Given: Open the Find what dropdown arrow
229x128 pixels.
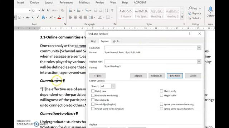Looking at the screenshot, I should 199,48.
